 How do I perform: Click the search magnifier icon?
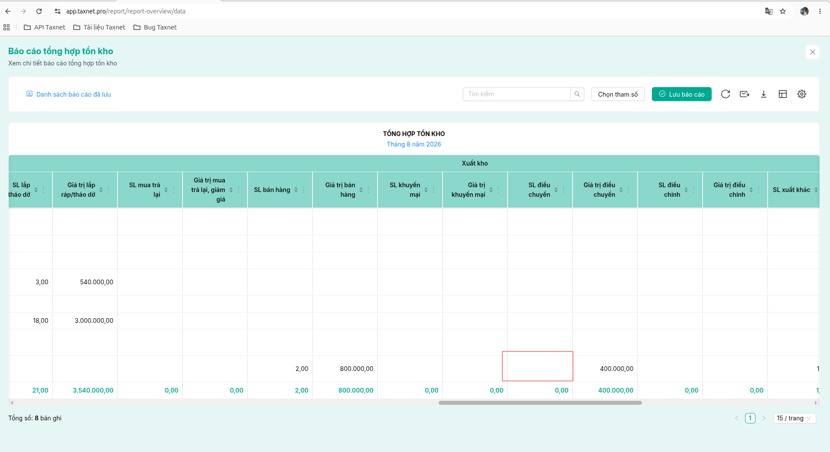[577, 94]
